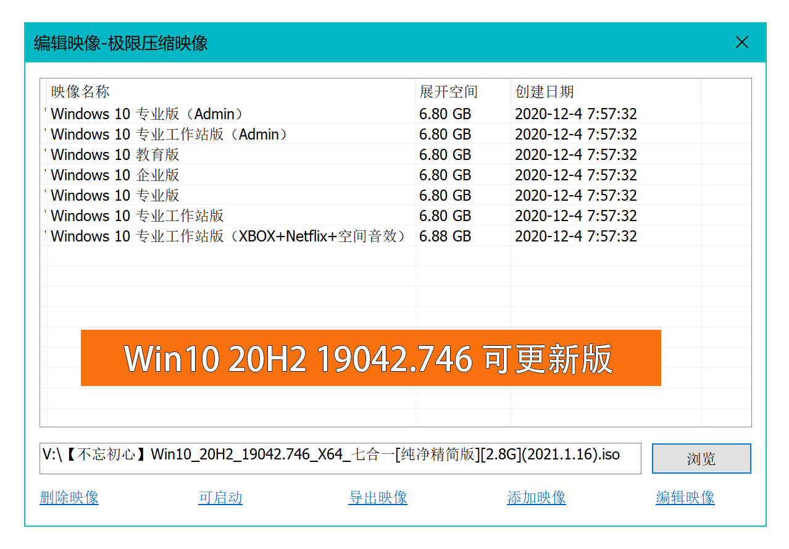
Task: Select the Windows 10 企业版 image entry
Action: 114,175
